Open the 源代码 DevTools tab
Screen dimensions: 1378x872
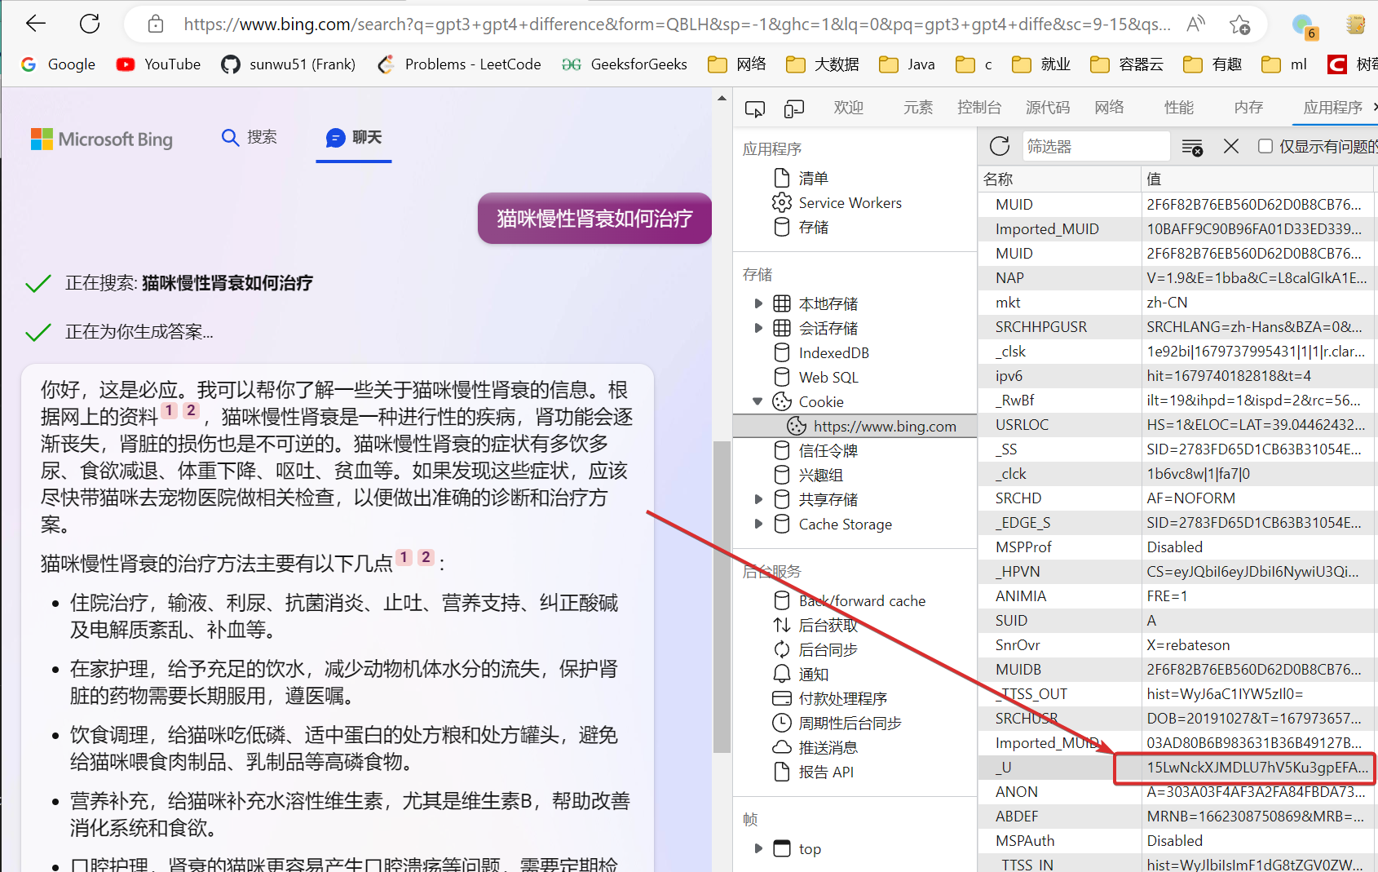coord(1048,108)
